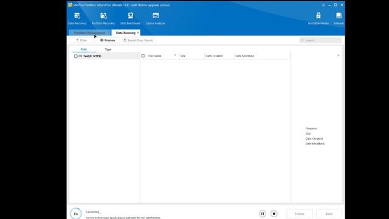389x219 pixels.
Task: Click the Save button
Action: coord(329,214)
